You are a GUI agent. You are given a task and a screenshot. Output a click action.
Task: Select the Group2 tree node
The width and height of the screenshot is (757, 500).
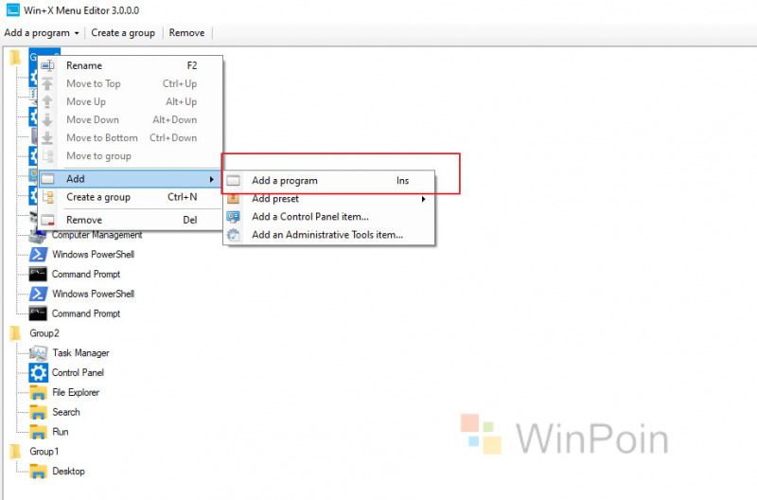44,333
